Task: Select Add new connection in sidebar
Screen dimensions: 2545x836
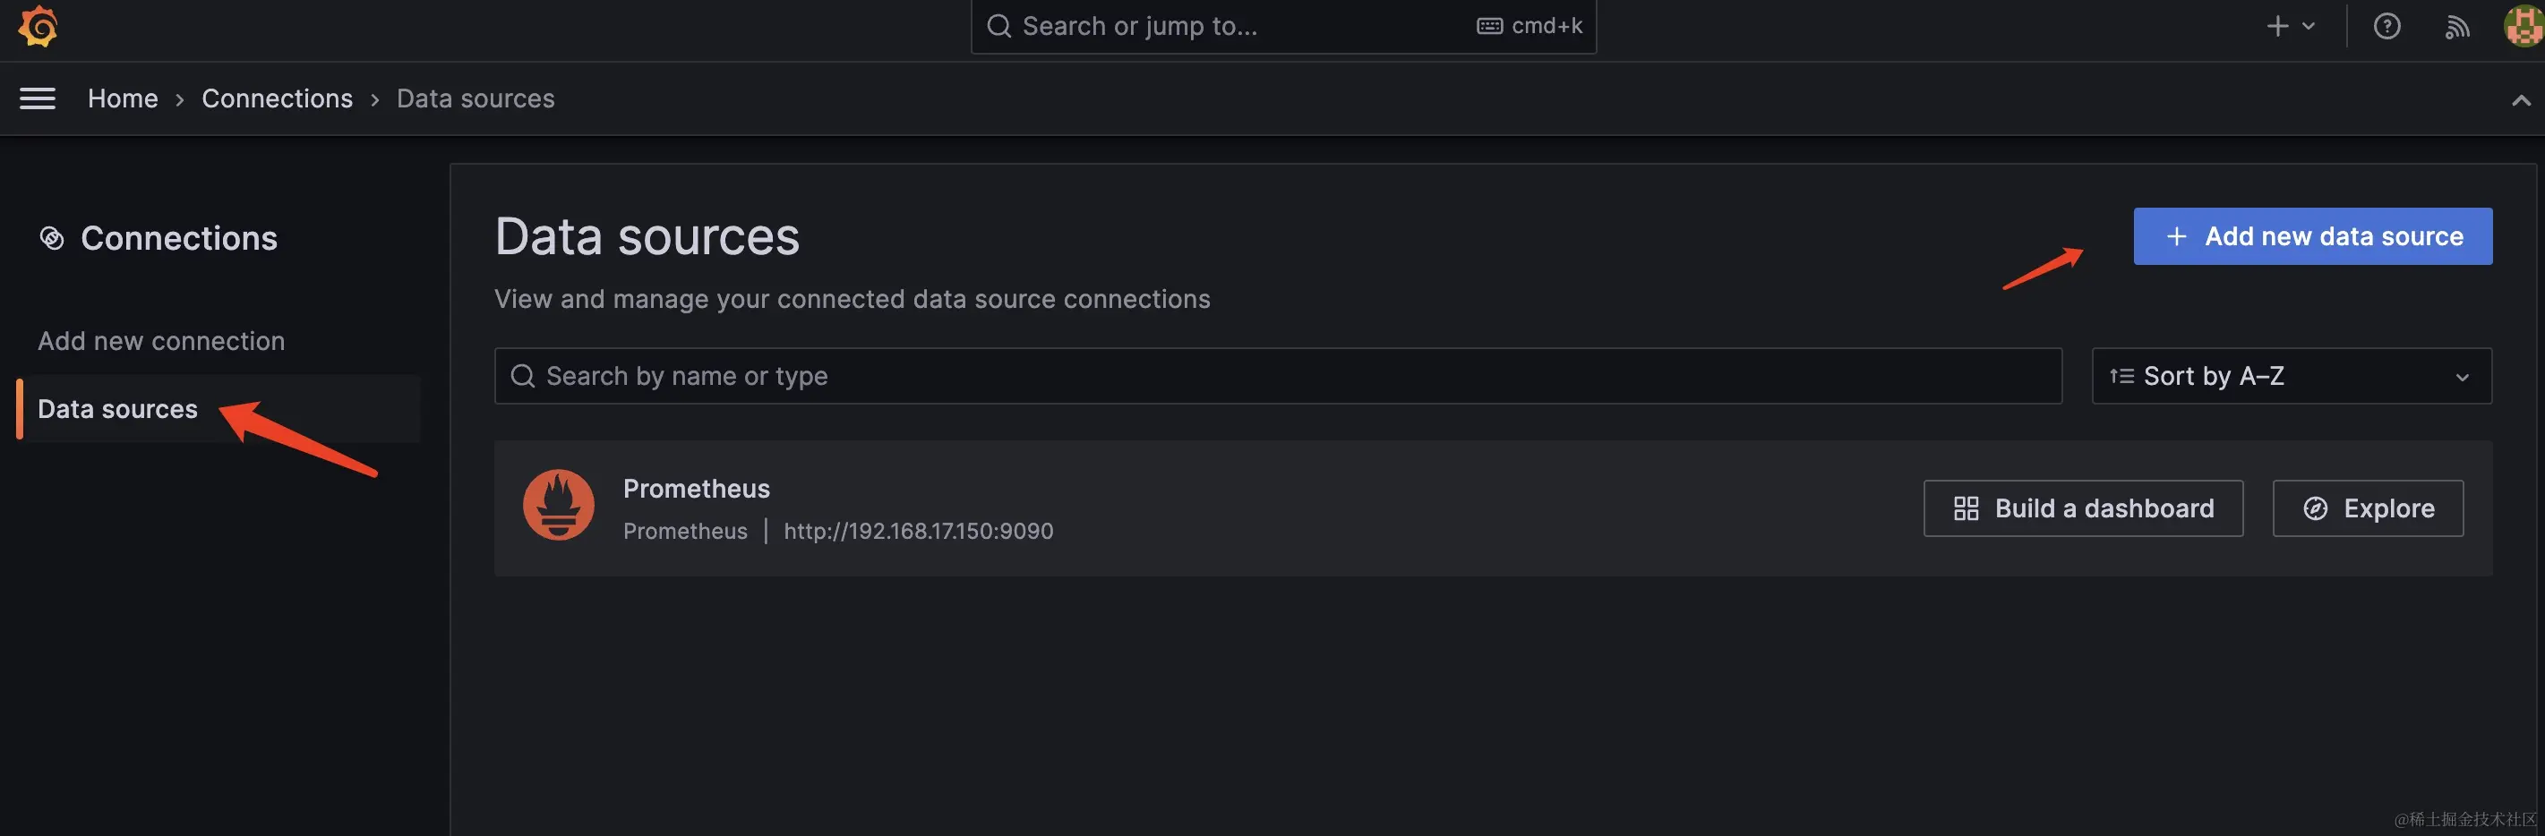Action: click(x=161, y=342)
